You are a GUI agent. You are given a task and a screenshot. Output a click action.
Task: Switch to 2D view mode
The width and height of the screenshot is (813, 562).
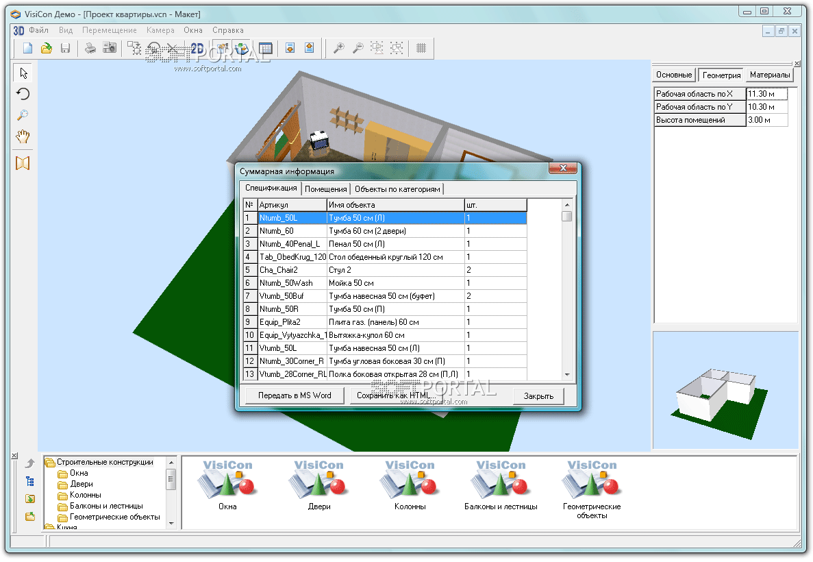click(x=197, y=48)
